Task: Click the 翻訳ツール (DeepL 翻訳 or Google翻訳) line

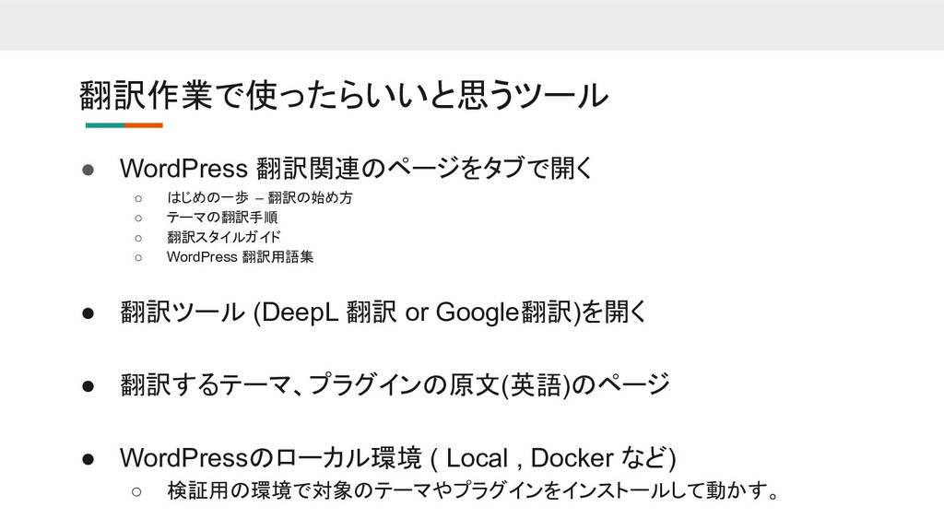Action: (383, 313)
